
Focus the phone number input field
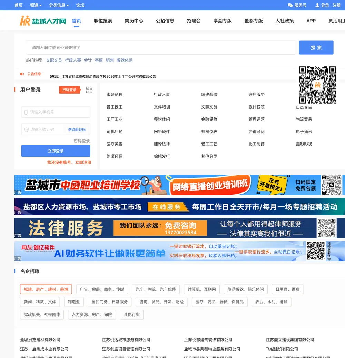click(56, 112)
